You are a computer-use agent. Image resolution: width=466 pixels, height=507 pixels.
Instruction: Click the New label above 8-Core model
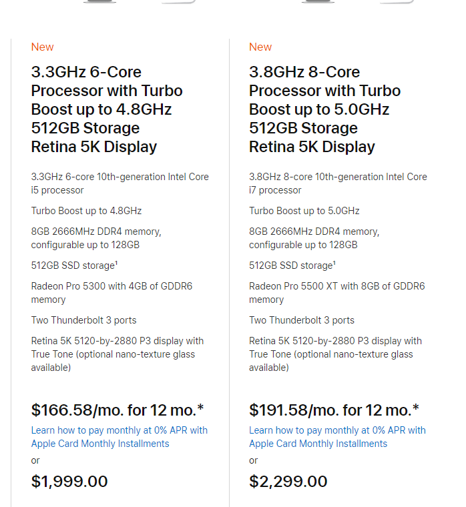pyautogui.click(x=260, y=47)
